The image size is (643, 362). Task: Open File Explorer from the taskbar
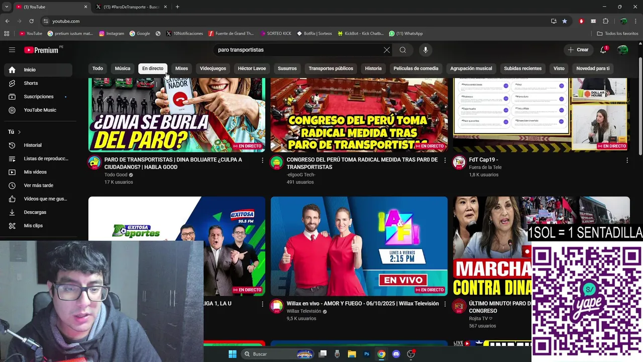(x=352, y=354)
